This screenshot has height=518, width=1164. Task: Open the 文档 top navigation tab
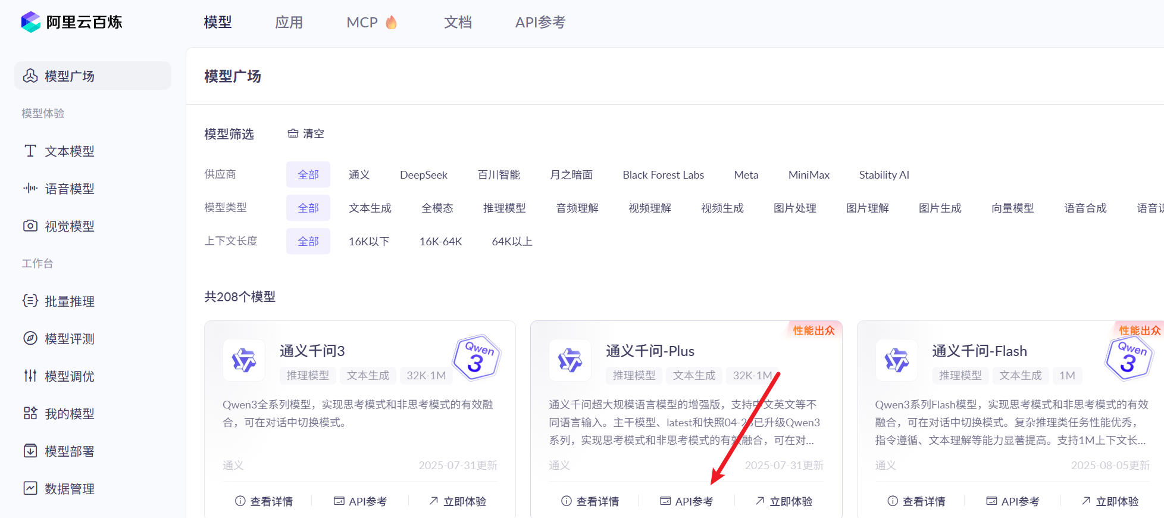tap(458, 22)
